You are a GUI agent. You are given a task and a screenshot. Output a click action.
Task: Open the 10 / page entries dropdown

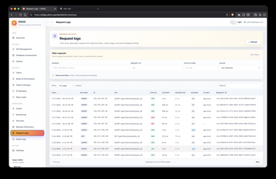[x=66, y=85]
